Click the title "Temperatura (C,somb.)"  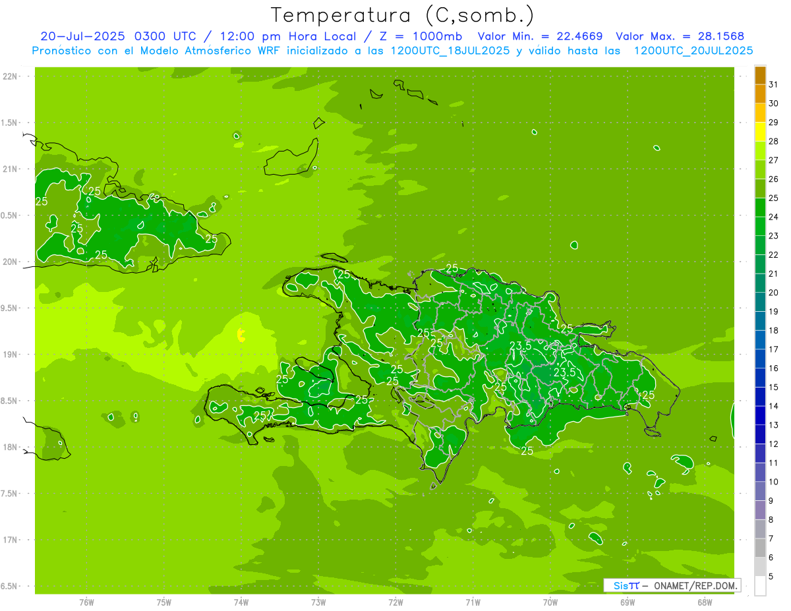coord(402,16)
